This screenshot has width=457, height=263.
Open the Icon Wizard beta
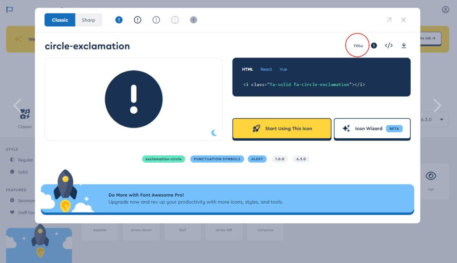click(372, 129)
